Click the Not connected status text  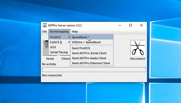click(x=52, y=75)
